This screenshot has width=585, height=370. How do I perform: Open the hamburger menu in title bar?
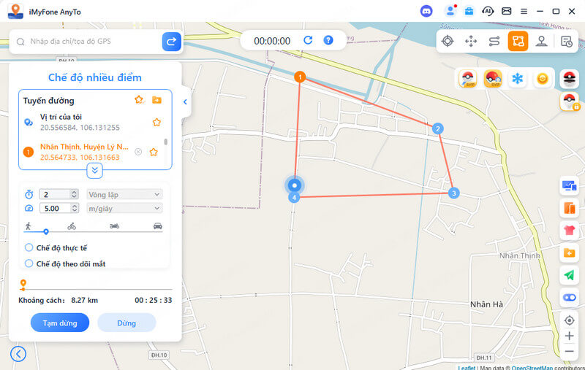pos(524,12)
